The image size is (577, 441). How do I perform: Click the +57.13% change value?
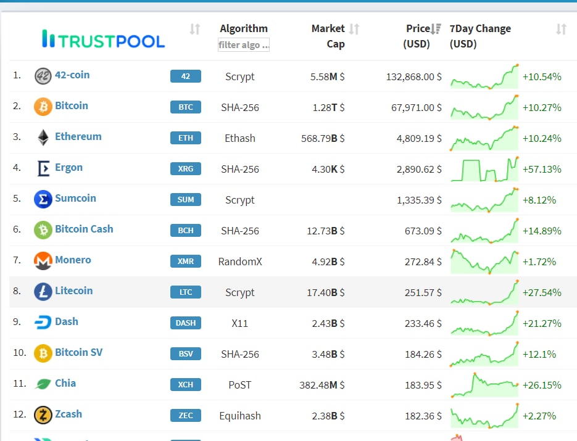click(x=542, y=170)
